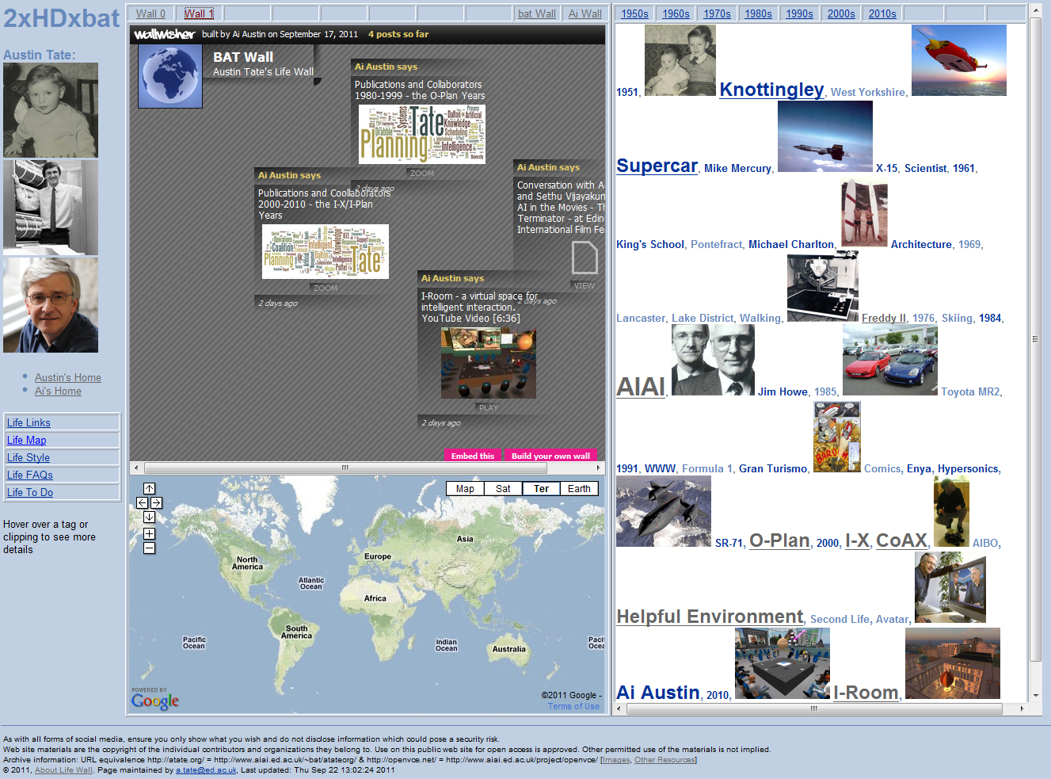Click the I-Room tag
Viewport: 1051px width, 779px height.
click(x=866, y=693)
